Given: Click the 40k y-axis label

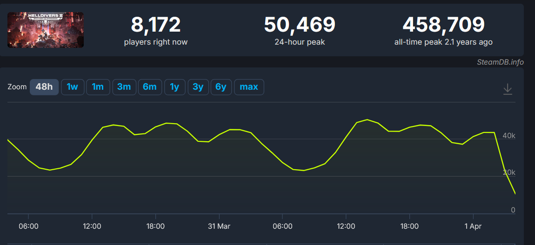Looking at the screenshot, I should tap(509, 136).
